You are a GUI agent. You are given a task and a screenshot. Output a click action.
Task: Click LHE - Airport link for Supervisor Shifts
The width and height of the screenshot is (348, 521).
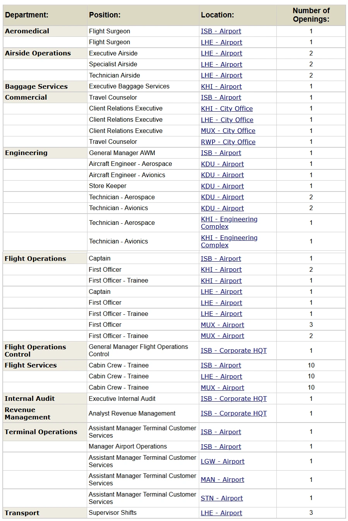pyautogui.click(x=221, y=513)
